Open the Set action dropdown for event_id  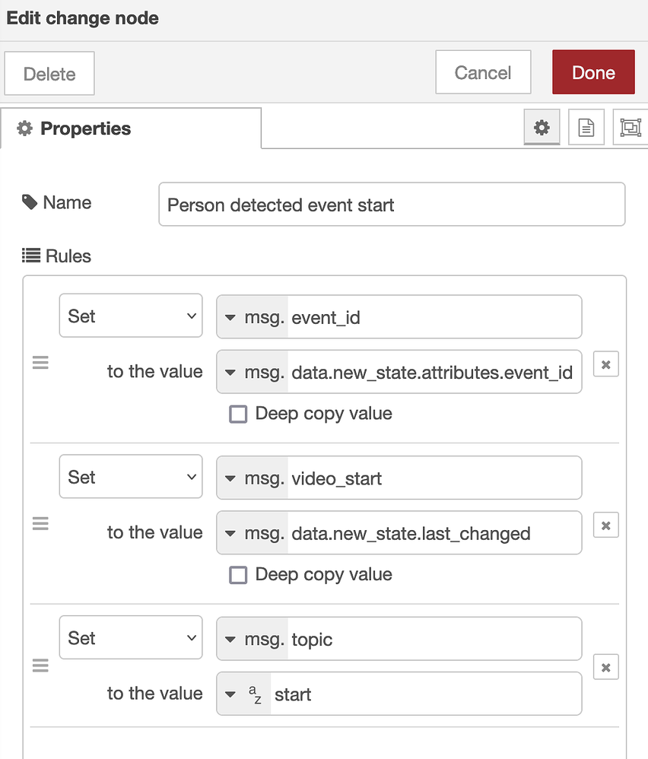131,316
